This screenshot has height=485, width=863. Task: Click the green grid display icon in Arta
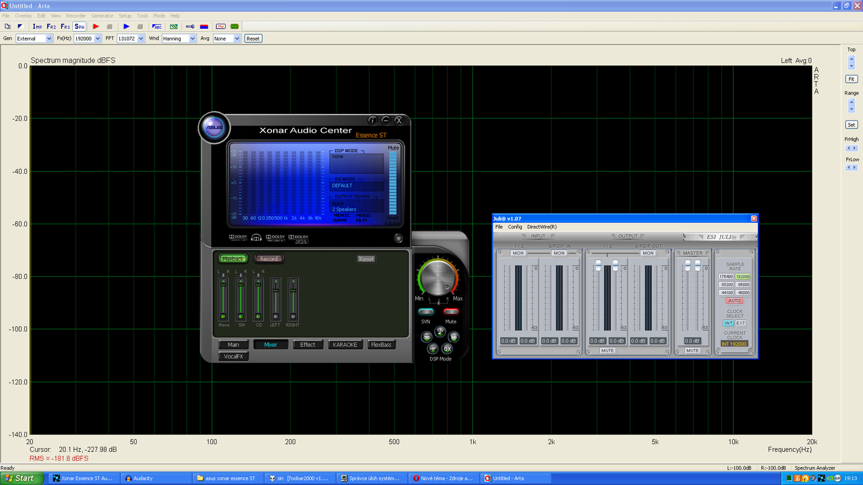(174, 26)
